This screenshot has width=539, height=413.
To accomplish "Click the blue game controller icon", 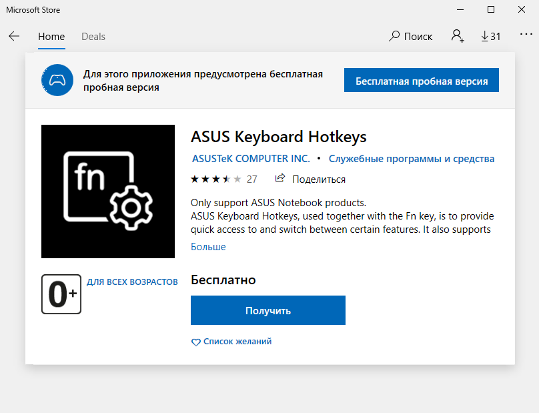I will pos(57,80).
